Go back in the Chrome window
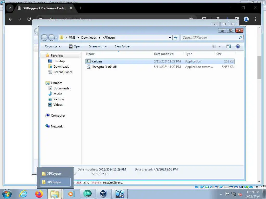Image resolution: width=266 pixels, height=199 pixels. [x=10, y=19]
